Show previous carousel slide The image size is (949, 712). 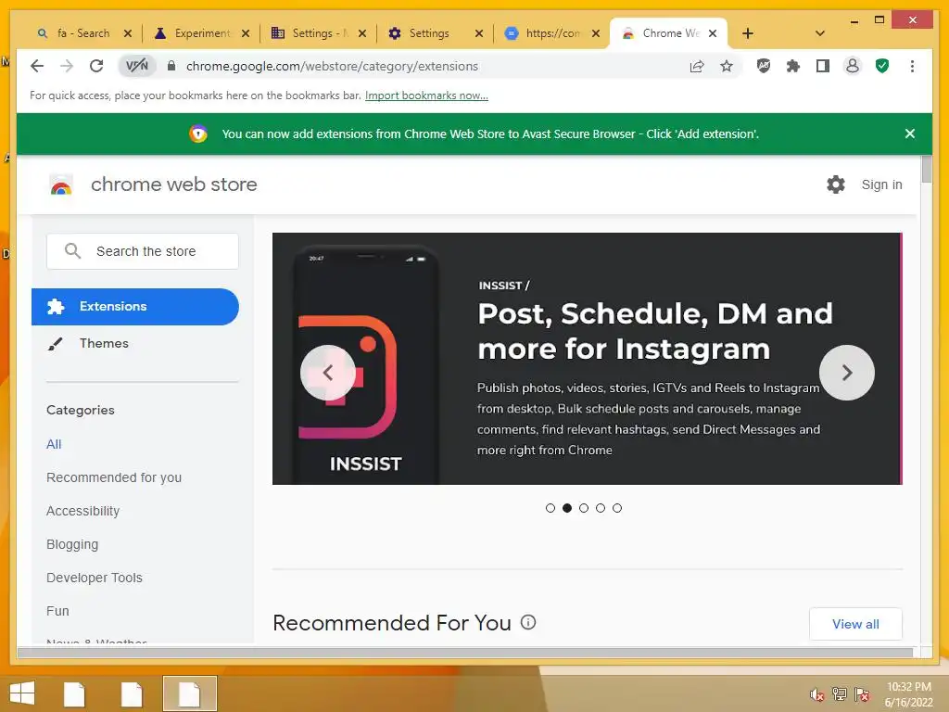click(327, 373)
